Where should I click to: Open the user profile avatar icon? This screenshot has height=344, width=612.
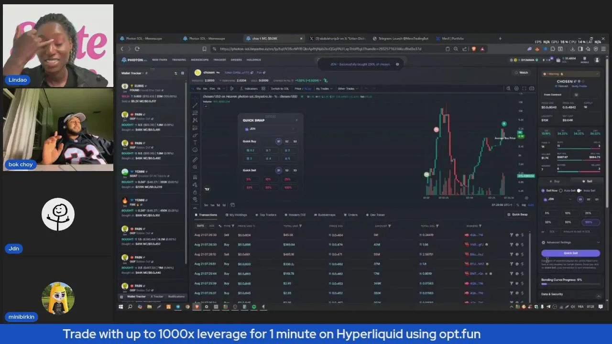pyautogui.click(x=597, y=60)
